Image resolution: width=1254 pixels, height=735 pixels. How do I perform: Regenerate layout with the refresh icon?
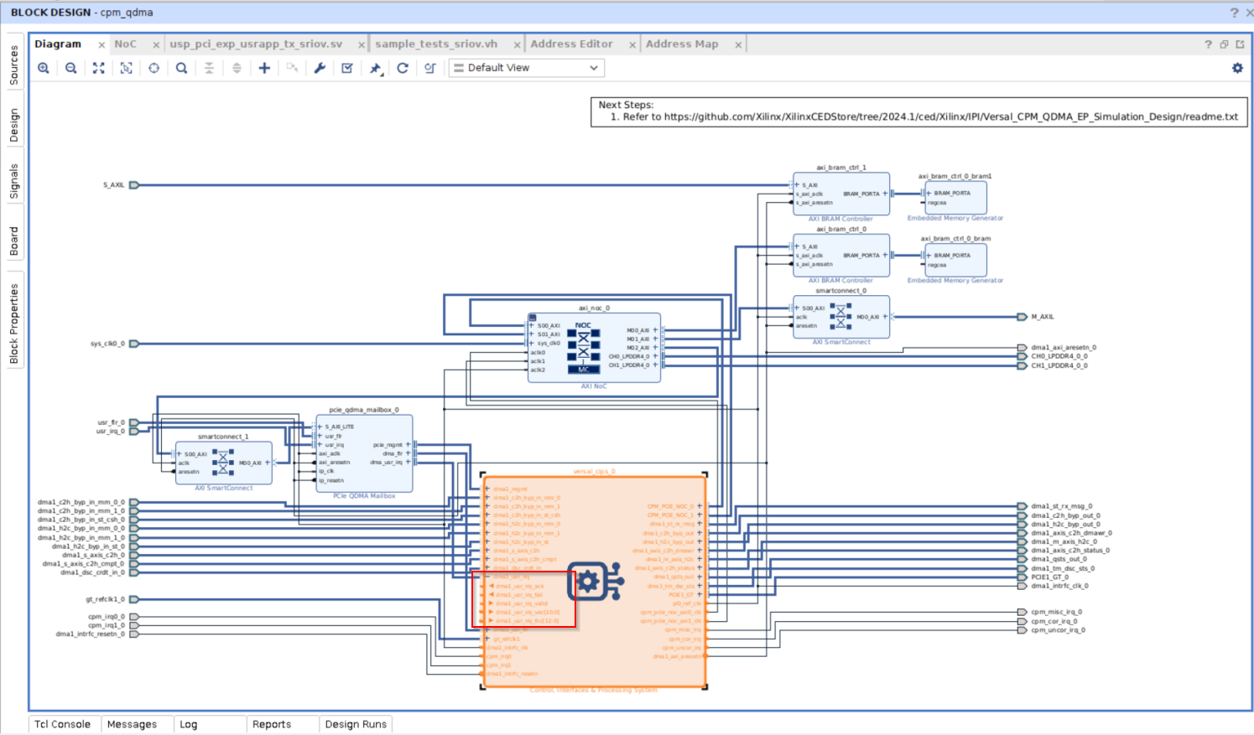tap(403, 68)
